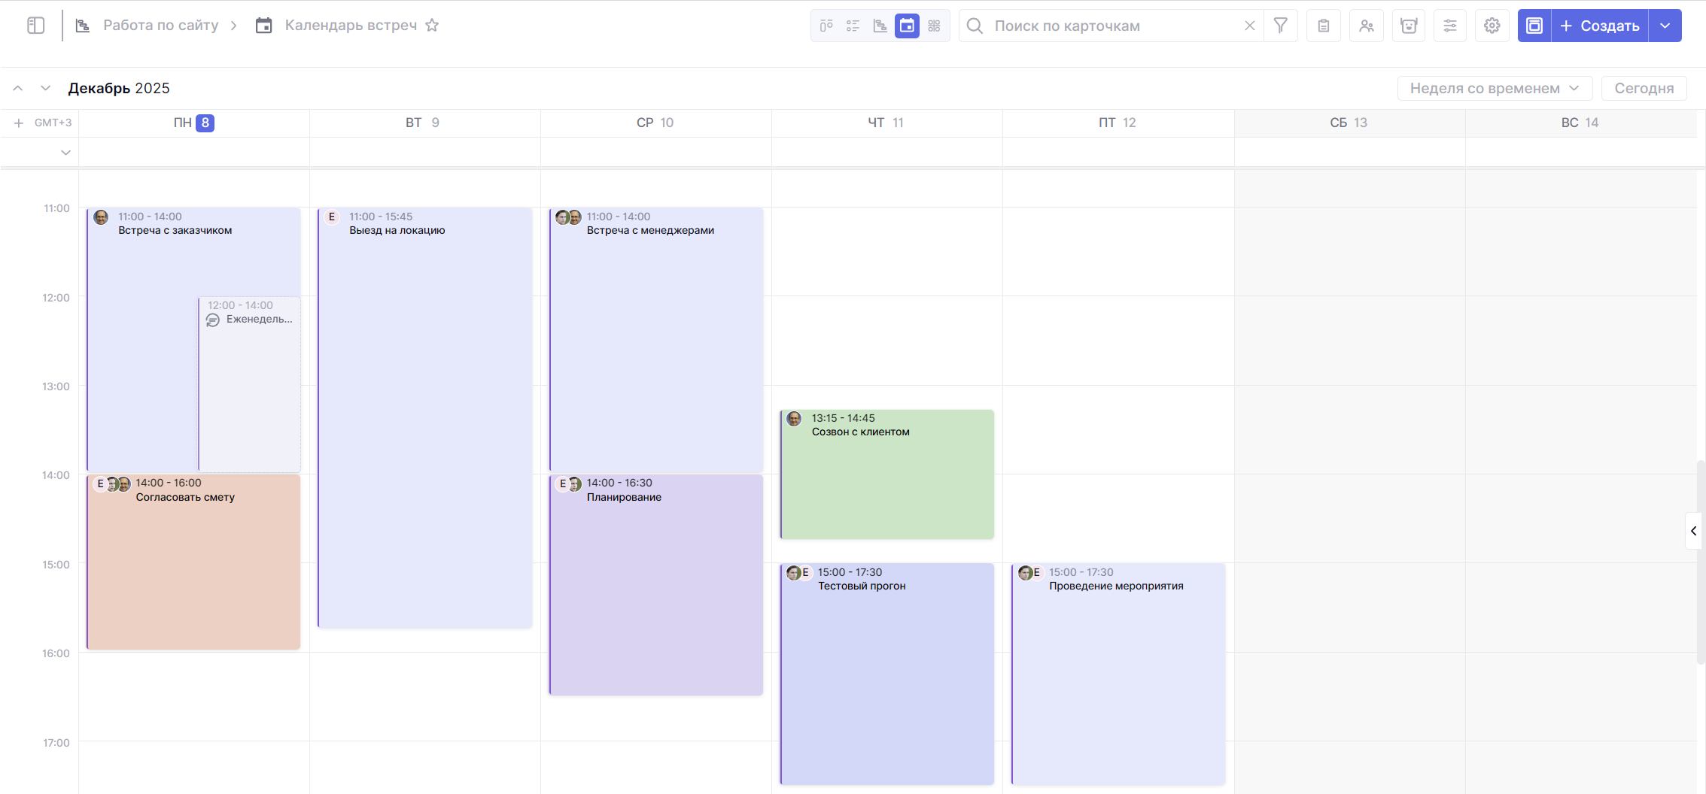Screen dimensions: 1706x794
Task: Switch to the Gantt chart view icon
Action: (880, 26)
